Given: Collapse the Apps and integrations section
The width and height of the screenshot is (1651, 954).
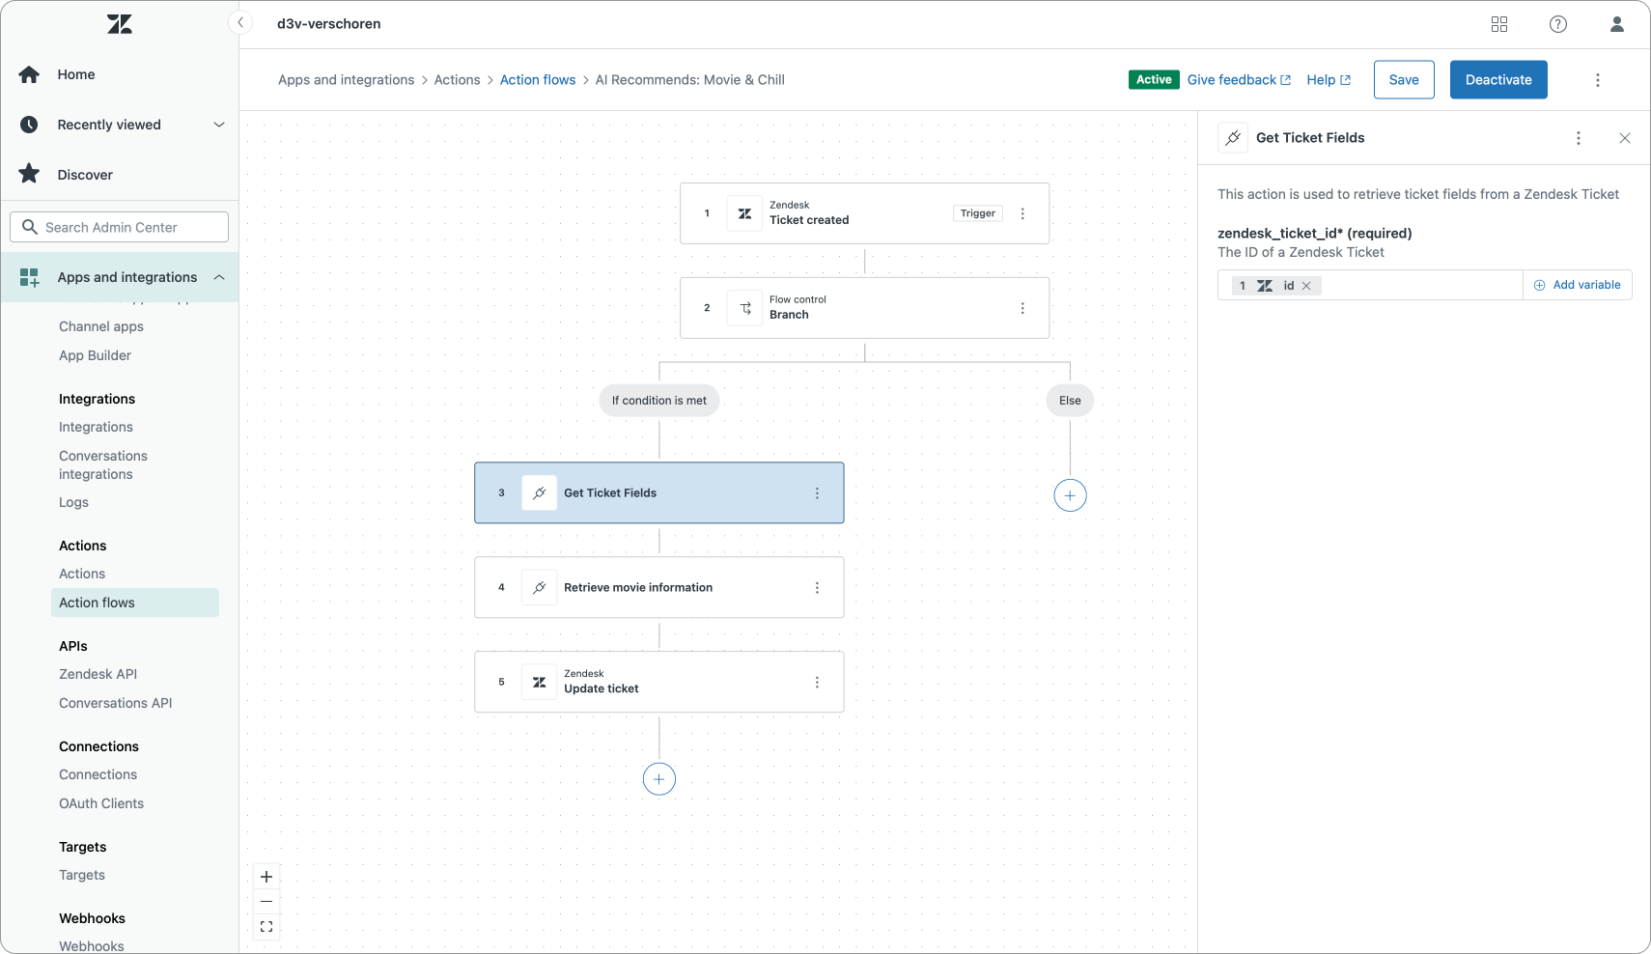Looking at the screenshot, I should click(219, 277).
